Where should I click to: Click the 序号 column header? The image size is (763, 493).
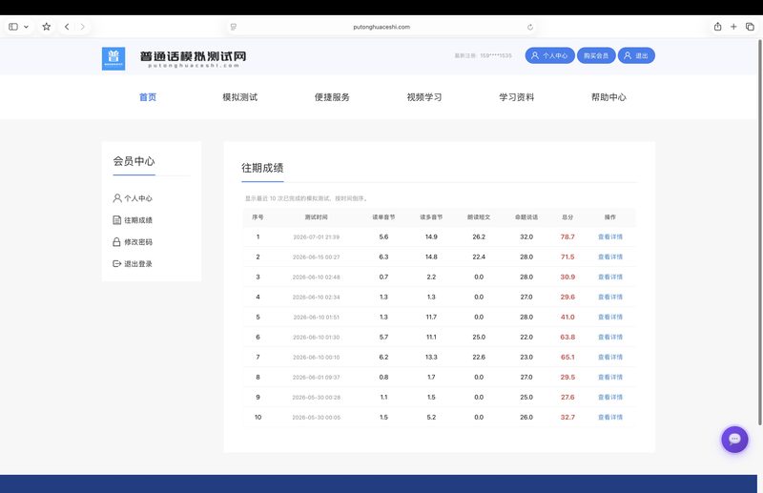(258, 217)
